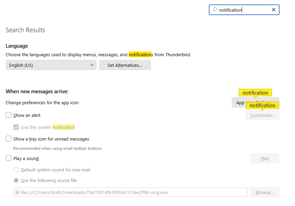This screenshot has width=295, height=206.
Task: Click the file icon in the sound path field
Action: tap(17, 192)
